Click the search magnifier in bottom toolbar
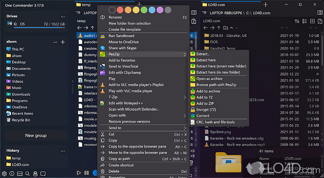This screenshot has width=324, height=178. (x=28, y=174)
